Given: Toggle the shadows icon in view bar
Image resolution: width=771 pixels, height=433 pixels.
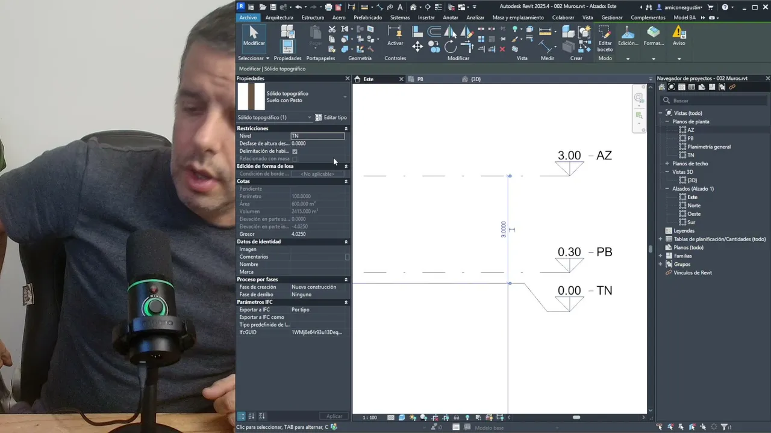Looking at the screenshot, I should (x=424, y=417).
